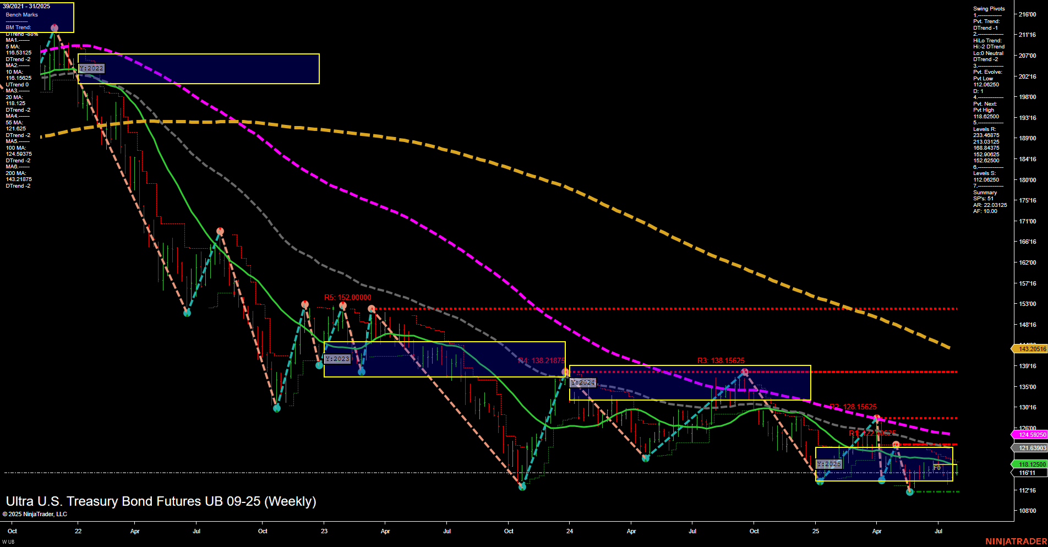1048x547 pixels.
Task: Click the 171'00 price axis label
Action: point(1028,221)
